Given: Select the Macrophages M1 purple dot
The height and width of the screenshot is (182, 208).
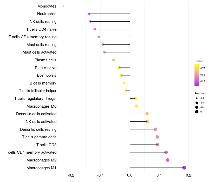Looking at the screenshot, I should tap(184, 168).
